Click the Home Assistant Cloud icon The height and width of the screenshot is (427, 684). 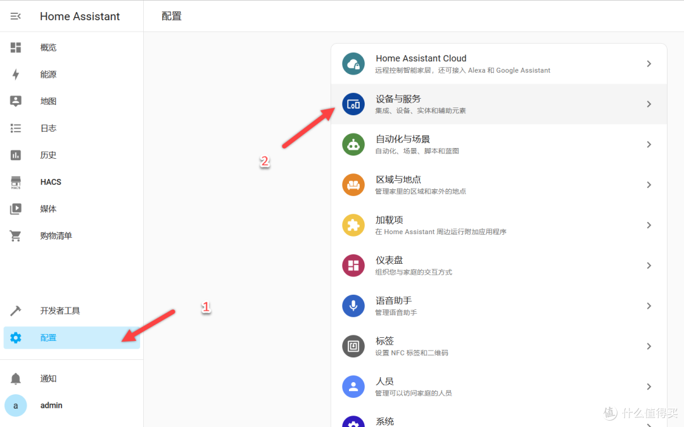pyautogui.click(x=353, y=64)
